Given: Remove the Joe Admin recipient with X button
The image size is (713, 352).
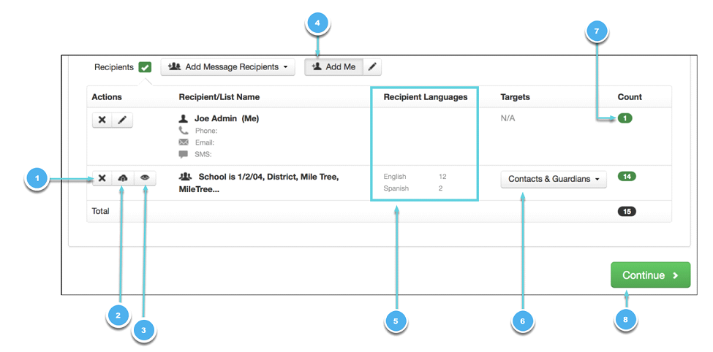Looking at the screenshot, I should (102, 120).
